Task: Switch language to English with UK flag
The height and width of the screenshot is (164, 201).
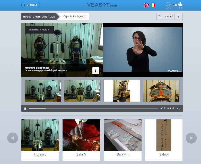Action: point(146,5)
